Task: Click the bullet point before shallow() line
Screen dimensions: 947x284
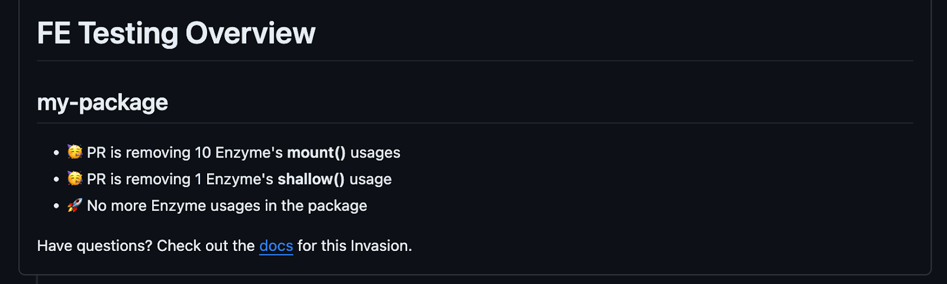Action: [x=56, y=179]
